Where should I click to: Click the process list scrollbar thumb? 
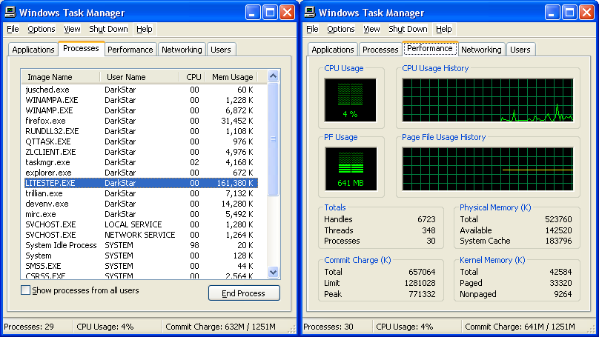(273, 139)
